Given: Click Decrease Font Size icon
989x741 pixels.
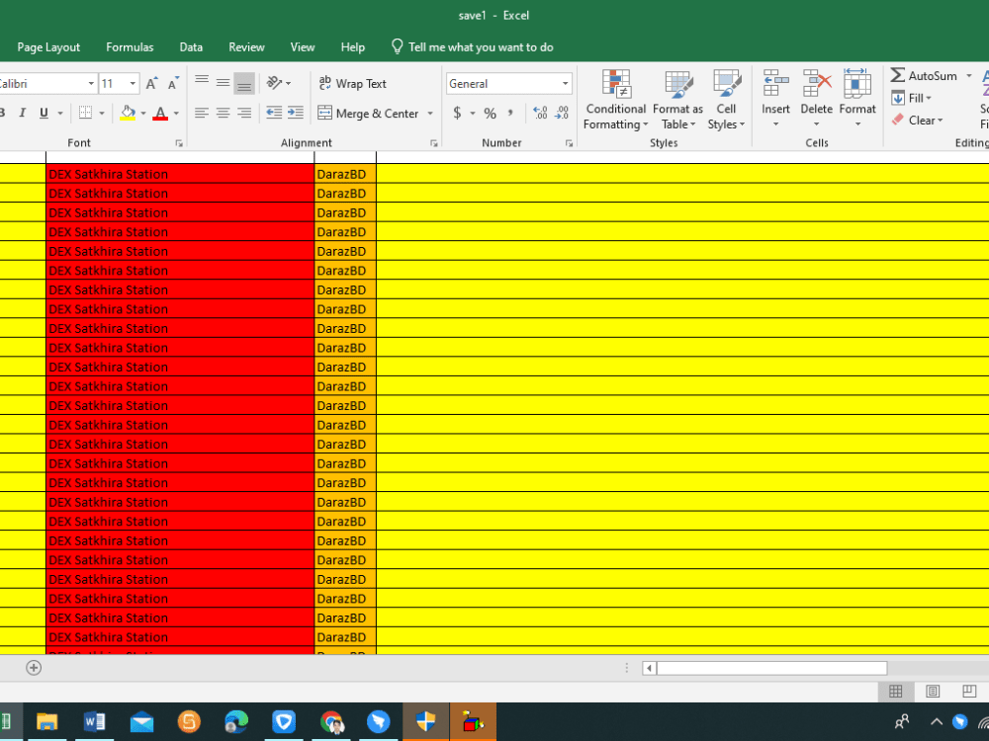Looking at the screenshot, I should click(x=173, y=83).
